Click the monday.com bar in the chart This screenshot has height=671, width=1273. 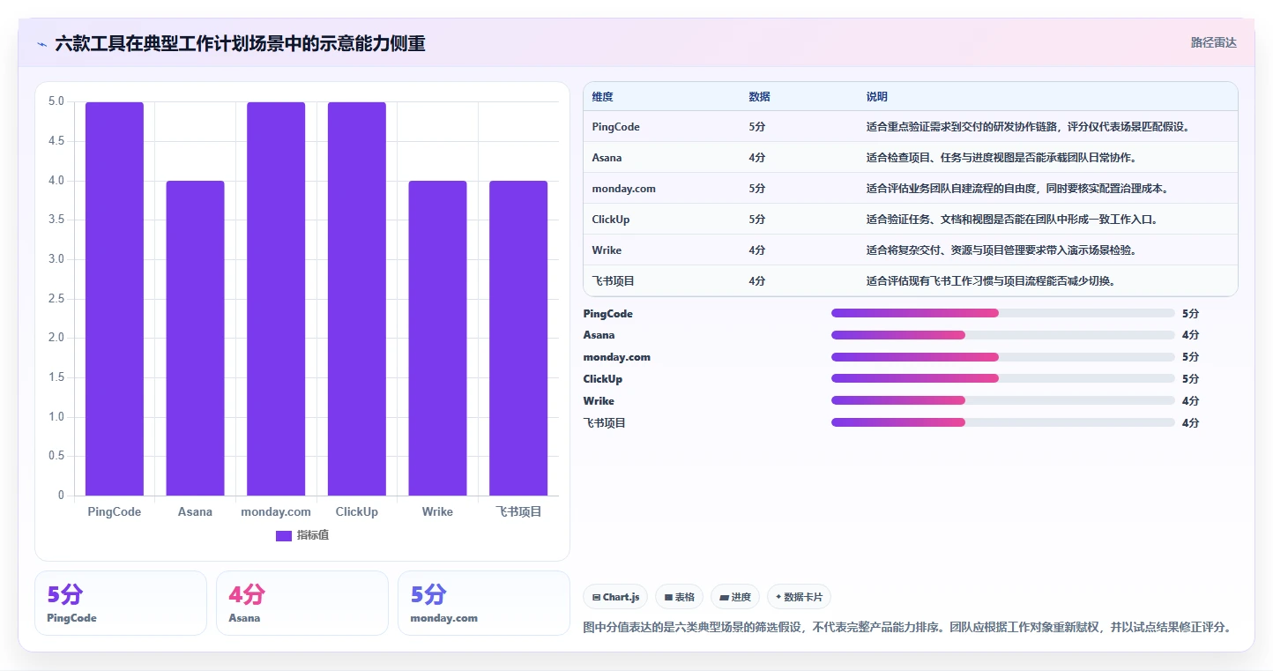[276, 299]
